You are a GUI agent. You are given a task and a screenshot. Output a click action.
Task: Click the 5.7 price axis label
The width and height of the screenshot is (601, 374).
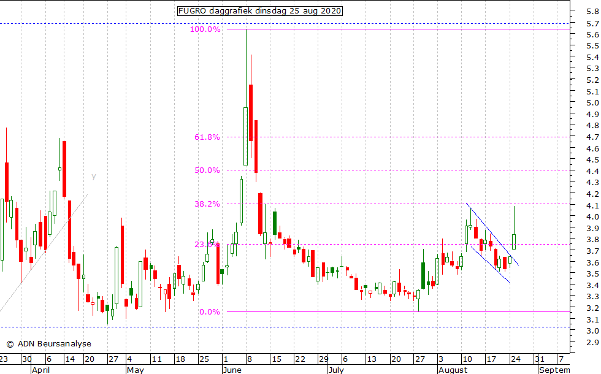point(592,23)
